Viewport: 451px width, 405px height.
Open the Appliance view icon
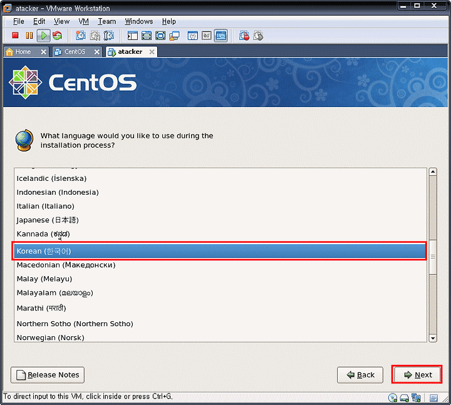207,36
